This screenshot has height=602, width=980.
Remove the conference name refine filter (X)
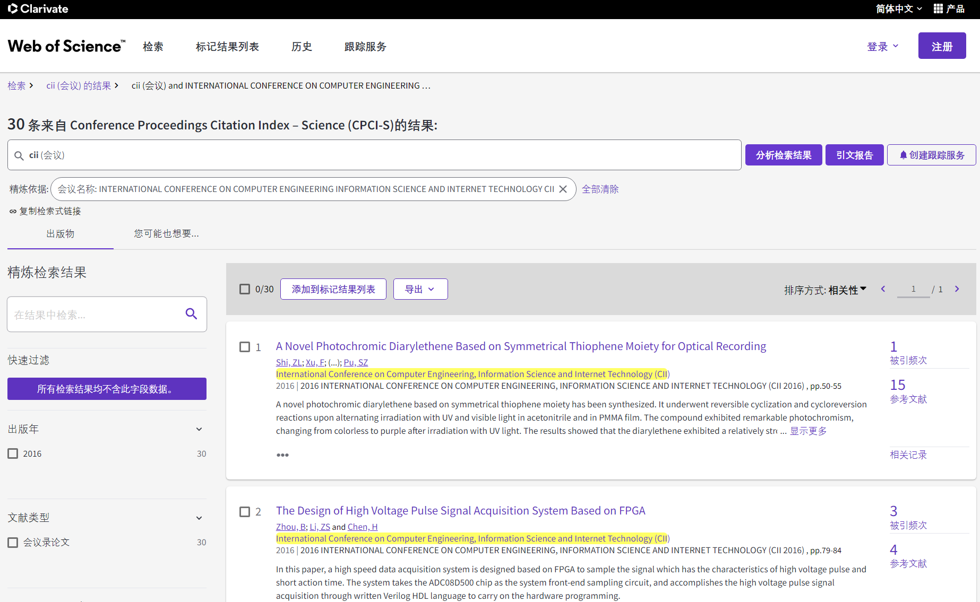pyautogui.click(x=563, y=189)
